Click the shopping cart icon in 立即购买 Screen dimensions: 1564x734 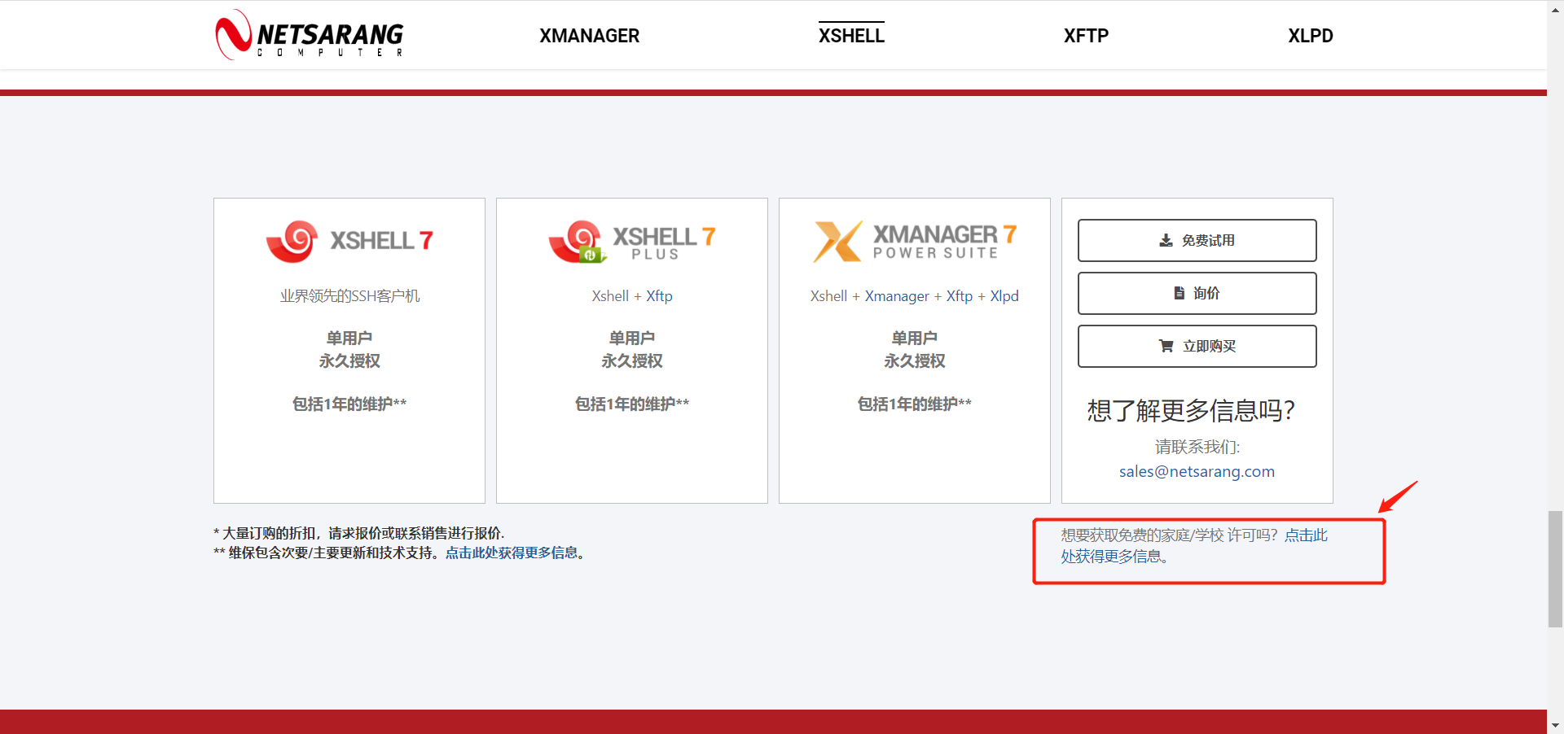point(1166,346)
